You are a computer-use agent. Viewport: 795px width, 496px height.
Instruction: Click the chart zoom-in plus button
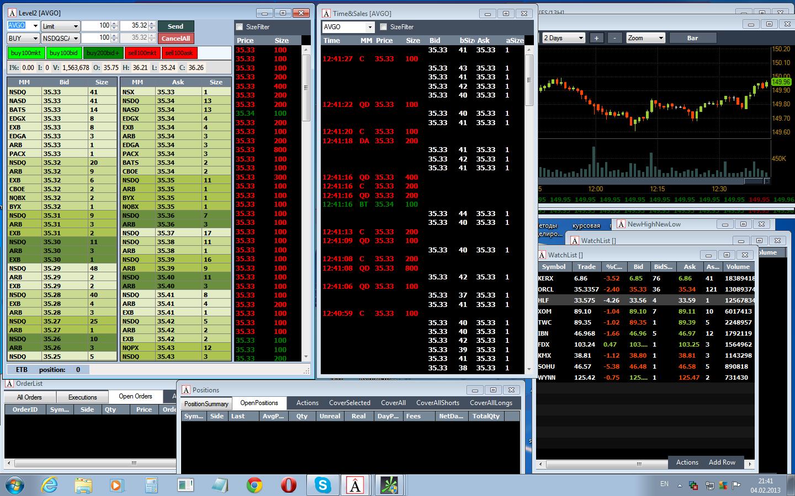point(596,38)
